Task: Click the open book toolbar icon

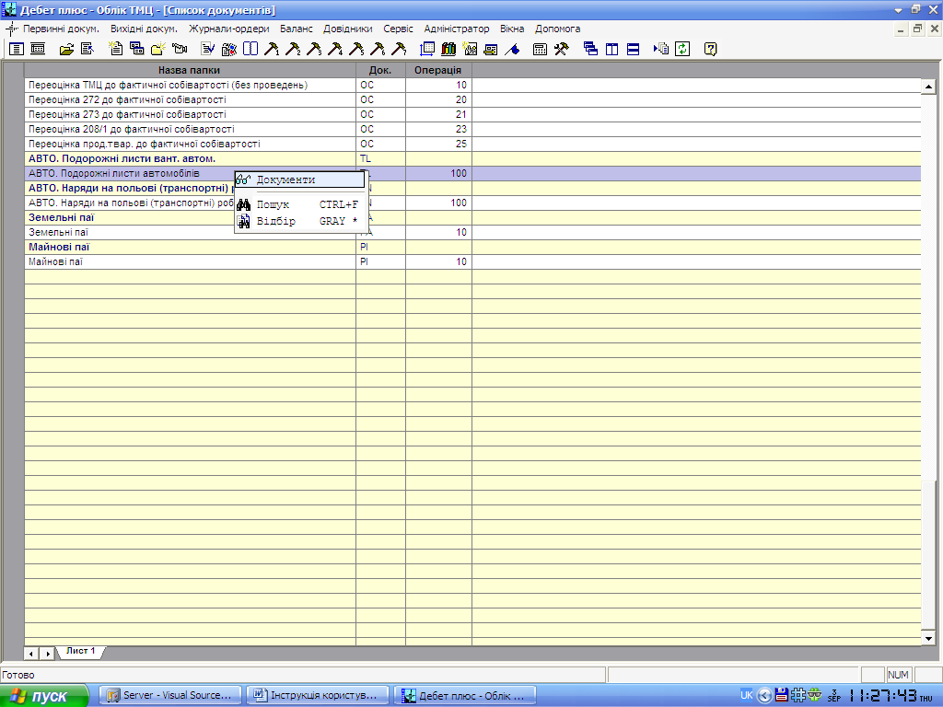Action: click(250, 50)
